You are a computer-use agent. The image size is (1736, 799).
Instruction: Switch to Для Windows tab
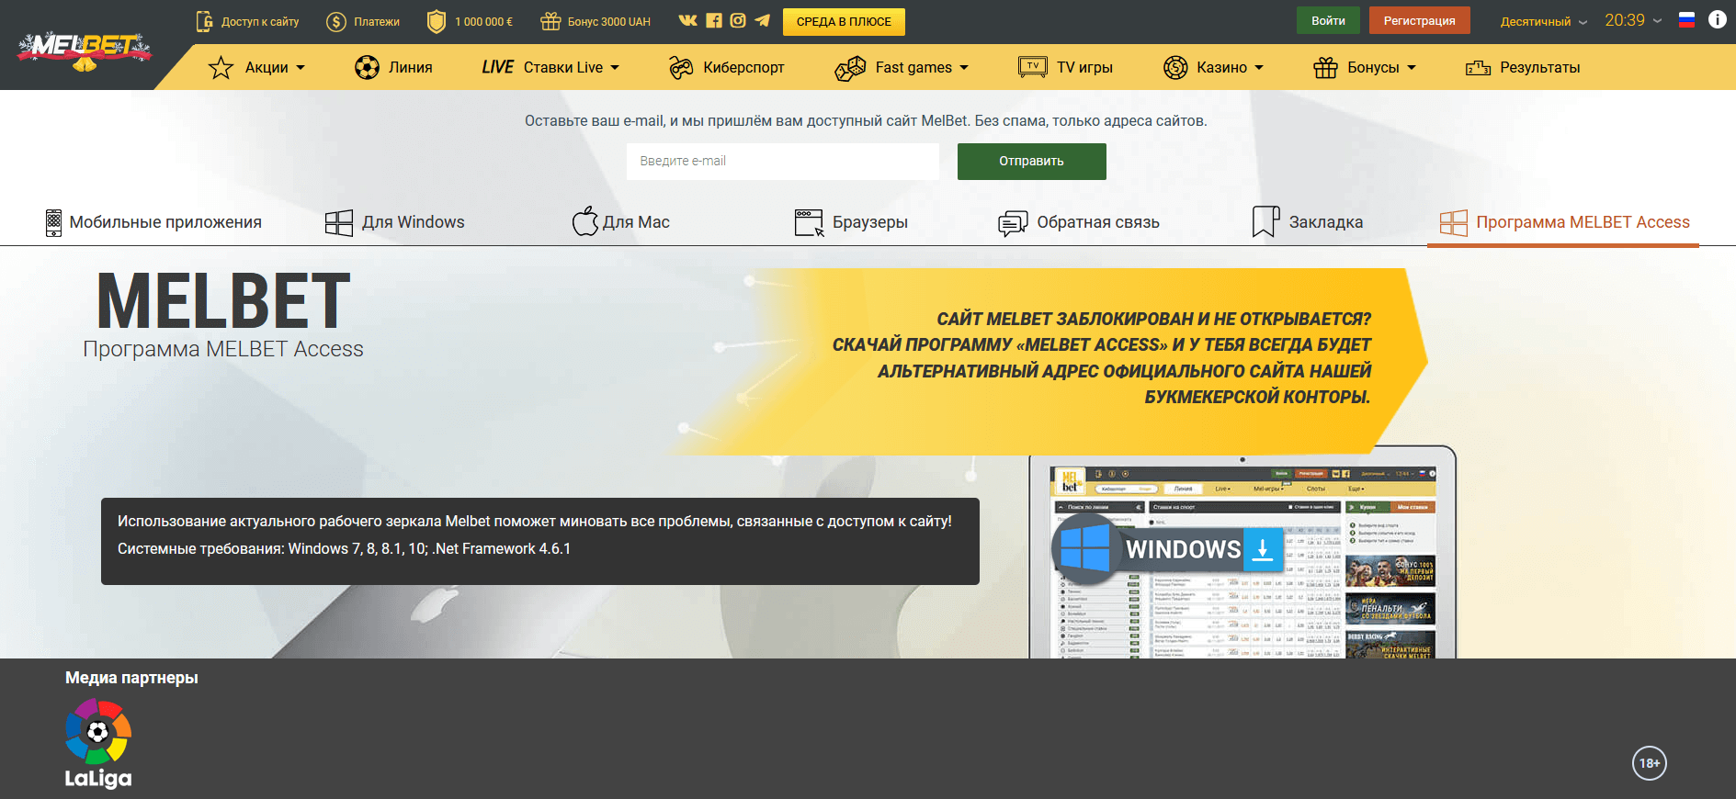point(395,222)
